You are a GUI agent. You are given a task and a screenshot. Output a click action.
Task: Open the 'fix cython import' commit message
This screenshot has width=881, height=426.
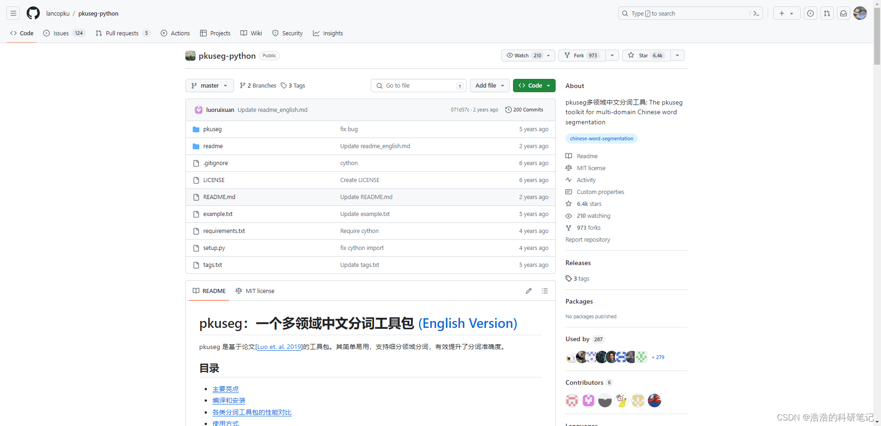click(x=362, y=248)
